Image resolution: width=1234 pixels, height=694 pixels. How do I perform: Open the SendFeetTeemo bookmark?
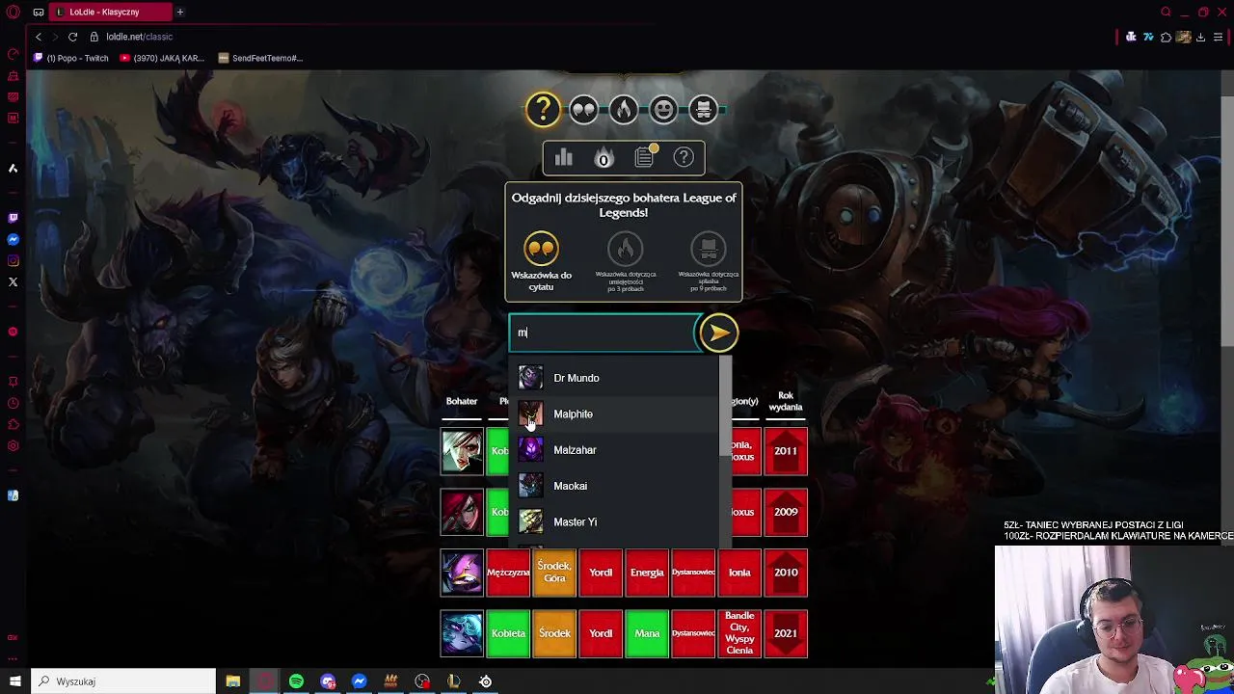click(x=260, y=58)
